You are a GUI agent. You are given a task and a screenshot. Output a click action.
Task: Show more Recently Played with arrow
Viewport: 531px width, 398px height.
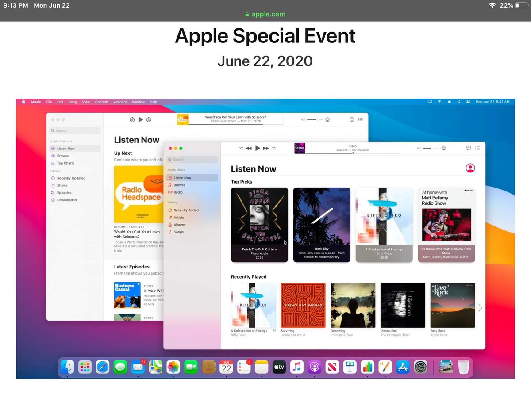click(480, 308)
